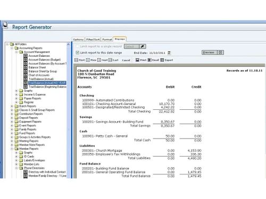Click the disabled Select record button
The image size is (266, 199).
pyautogui.click(x=131, y=47)
